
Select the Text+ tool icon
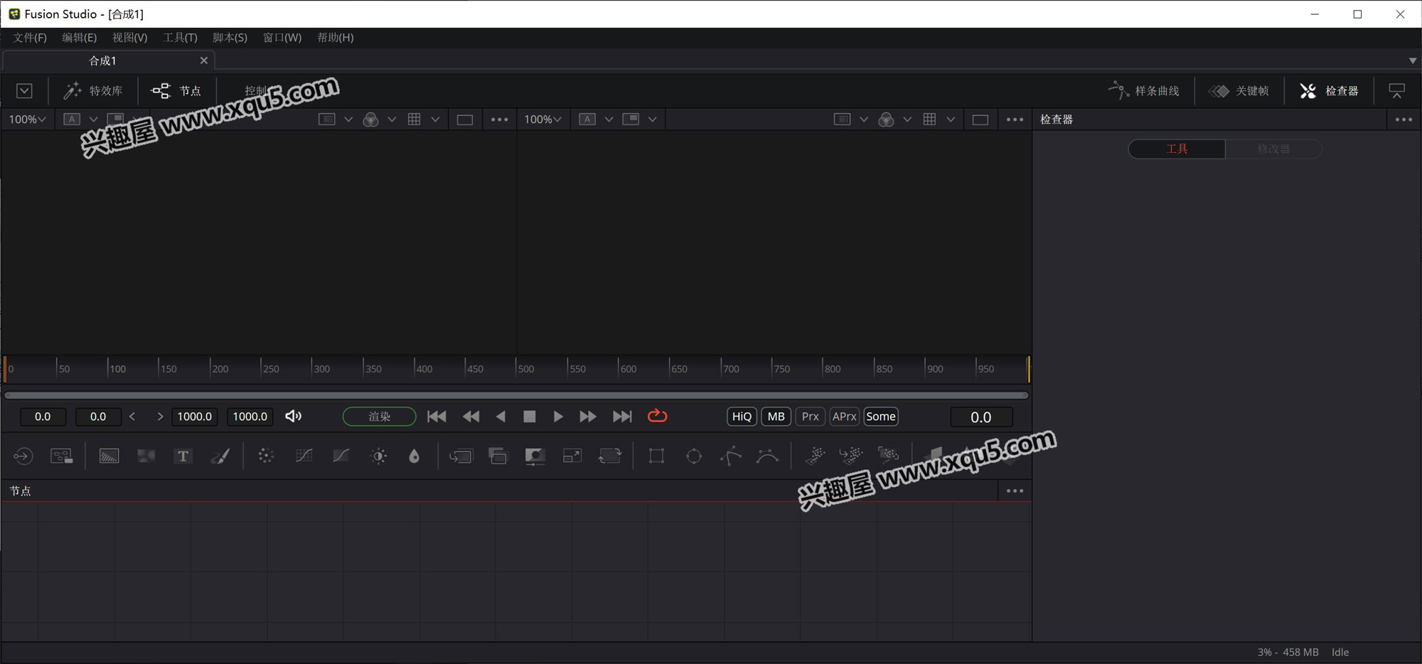click(x=183, y=456)
